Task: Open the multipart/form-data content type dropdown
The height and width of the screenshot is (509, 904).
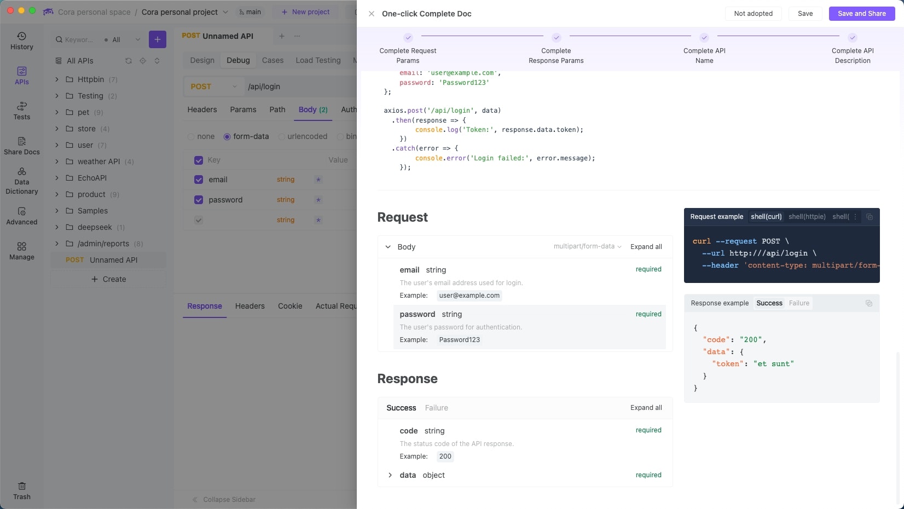Action: coord(587,247)
